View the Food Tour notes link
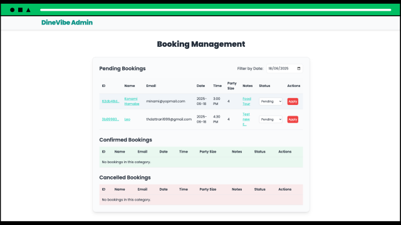This screenshot has height=225, width=401. tap(247, 101)
